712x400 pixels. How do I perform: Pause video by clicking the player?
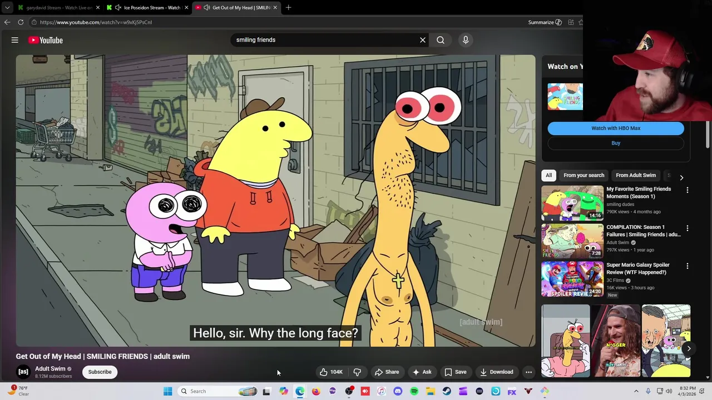click(x=276, y=201)
